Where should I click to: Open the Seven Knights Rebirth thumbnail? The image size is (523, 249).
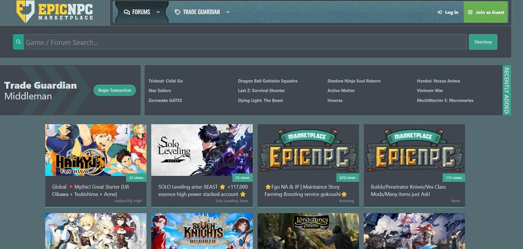(x=202, y=231)
